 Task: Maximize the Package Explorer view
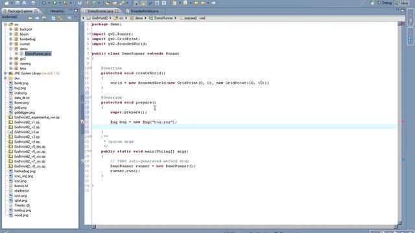(76, 10)
